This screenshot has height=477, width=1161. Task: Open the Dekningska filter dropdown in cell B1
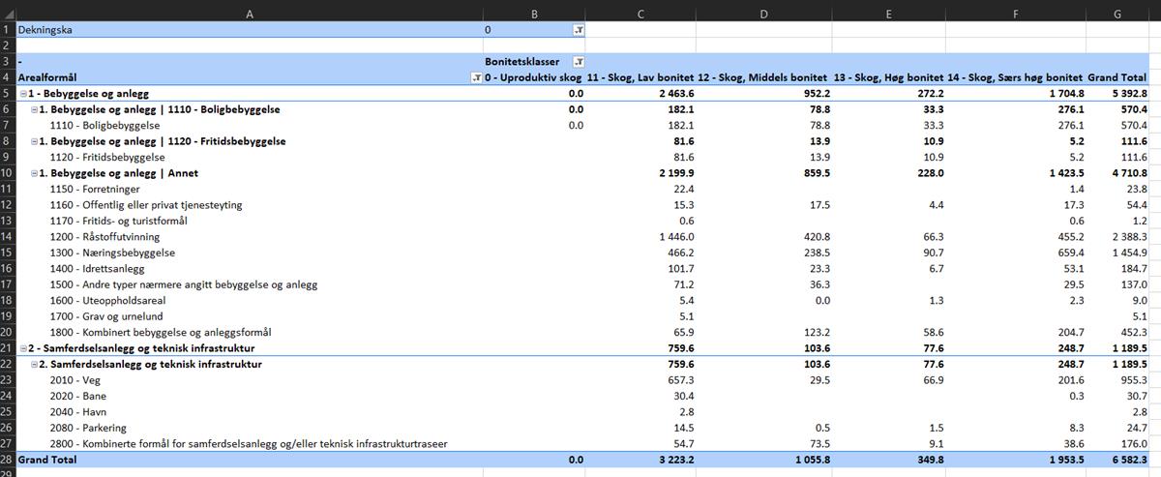point(579,30)
